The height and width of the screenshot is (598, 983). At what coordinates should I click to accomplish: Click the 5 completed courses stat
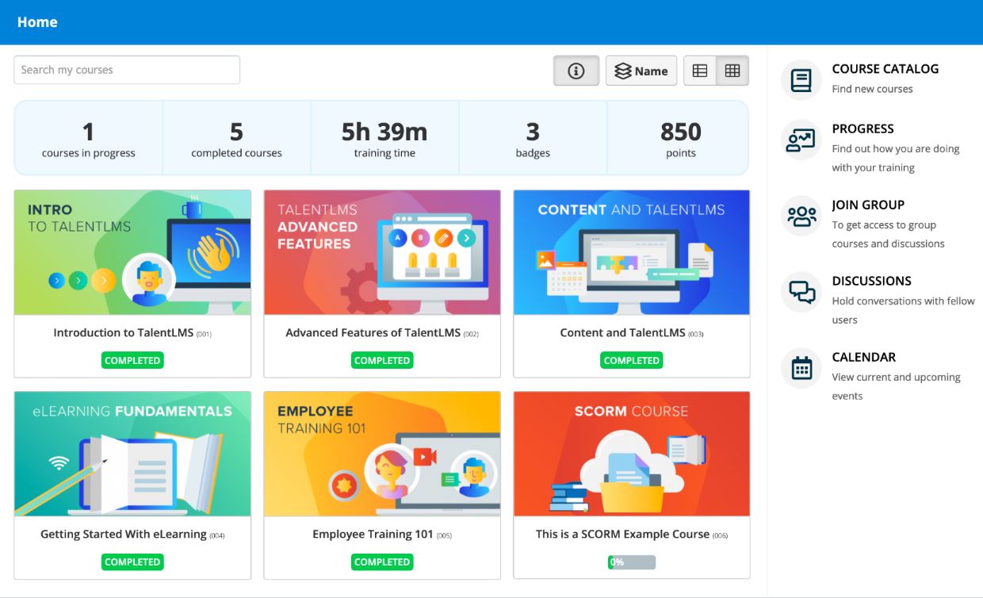[236, 138]
